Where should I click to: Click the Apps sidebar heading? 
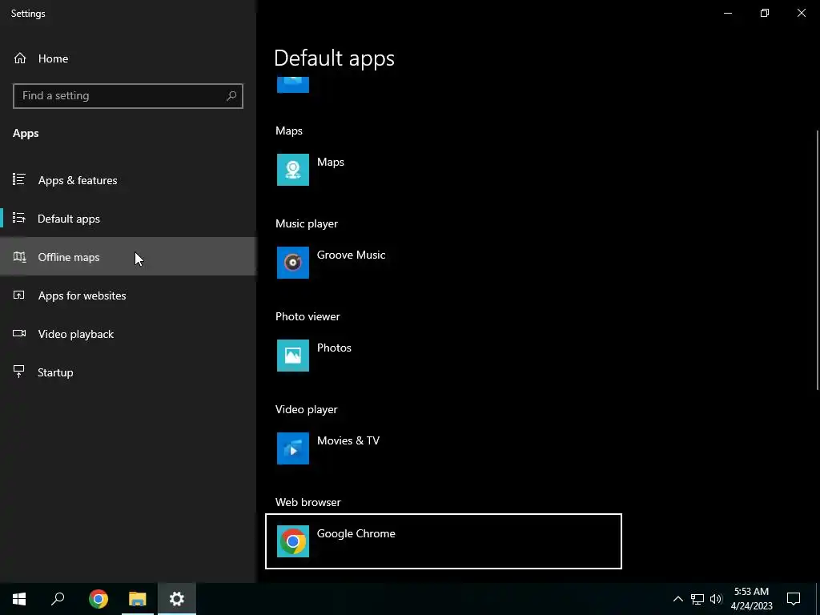click(x=26, y=134)
